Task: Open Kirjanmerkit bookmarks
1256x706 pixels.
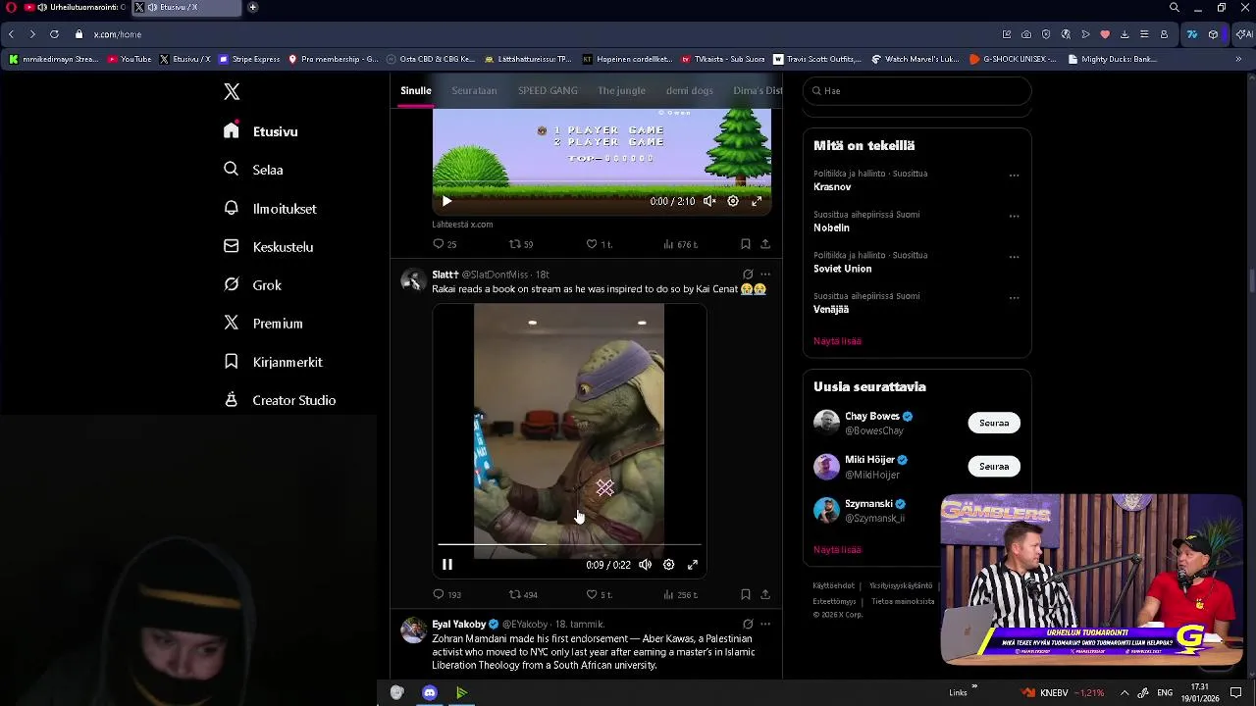Action: [x=273, y=362]
